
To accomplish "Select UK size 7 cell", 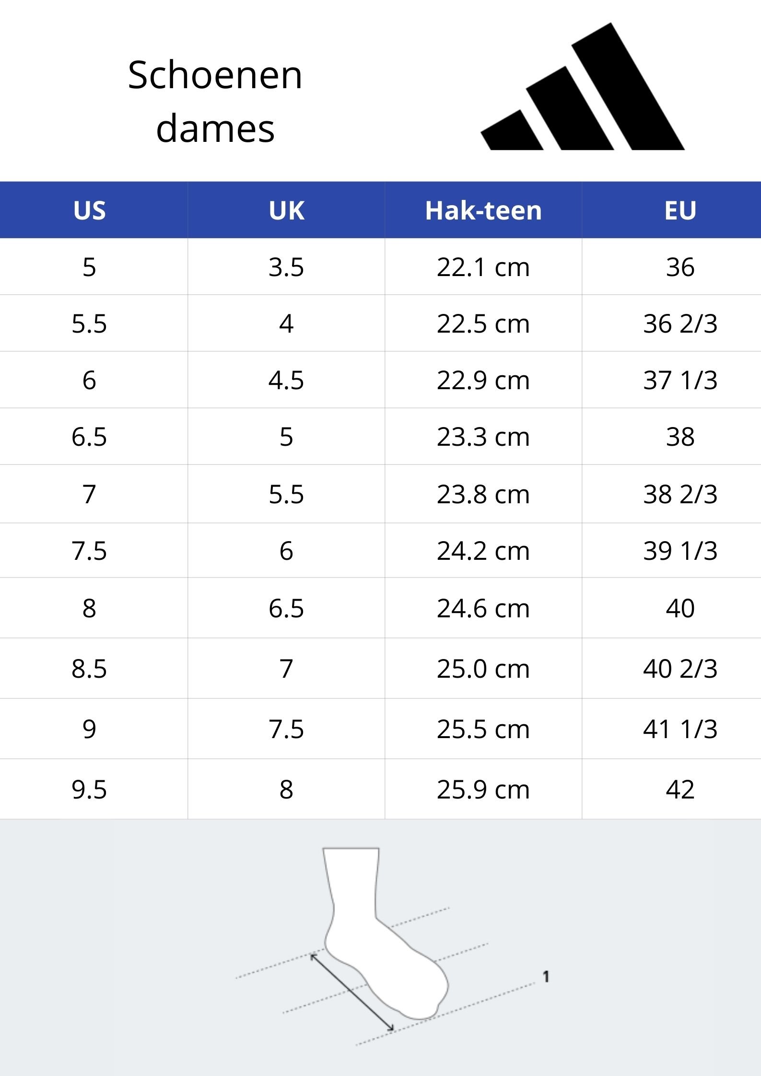I will point(286,669).
